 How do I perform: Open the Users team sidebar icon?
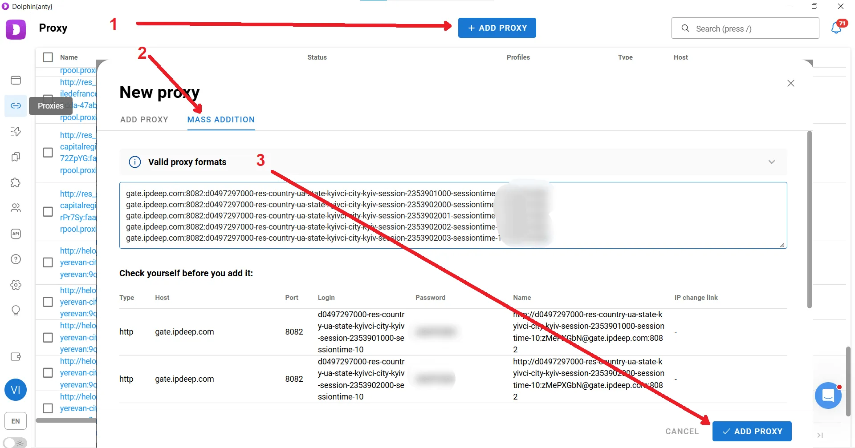coord(16,208)
